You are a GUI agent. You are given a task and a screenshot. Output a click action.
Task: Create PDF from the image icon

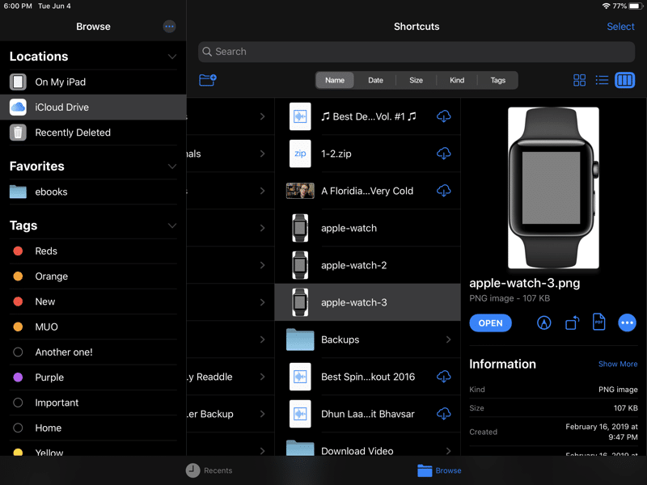[x=599, y=322]
